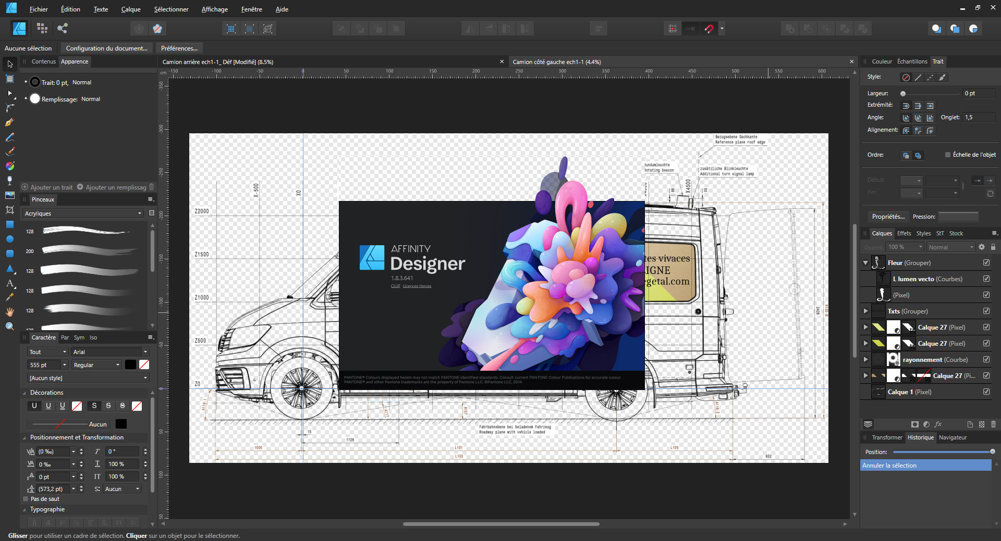Screen dimensions: 1001x541
Task: Toggle visibility of Calque 1 layer
Action: [986, 392]
